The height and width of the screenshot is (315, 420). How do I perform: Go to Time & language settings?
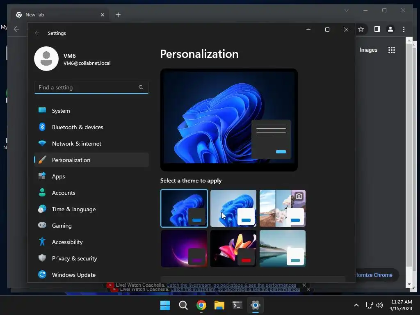pyautogui.click(x=91, y=209)
